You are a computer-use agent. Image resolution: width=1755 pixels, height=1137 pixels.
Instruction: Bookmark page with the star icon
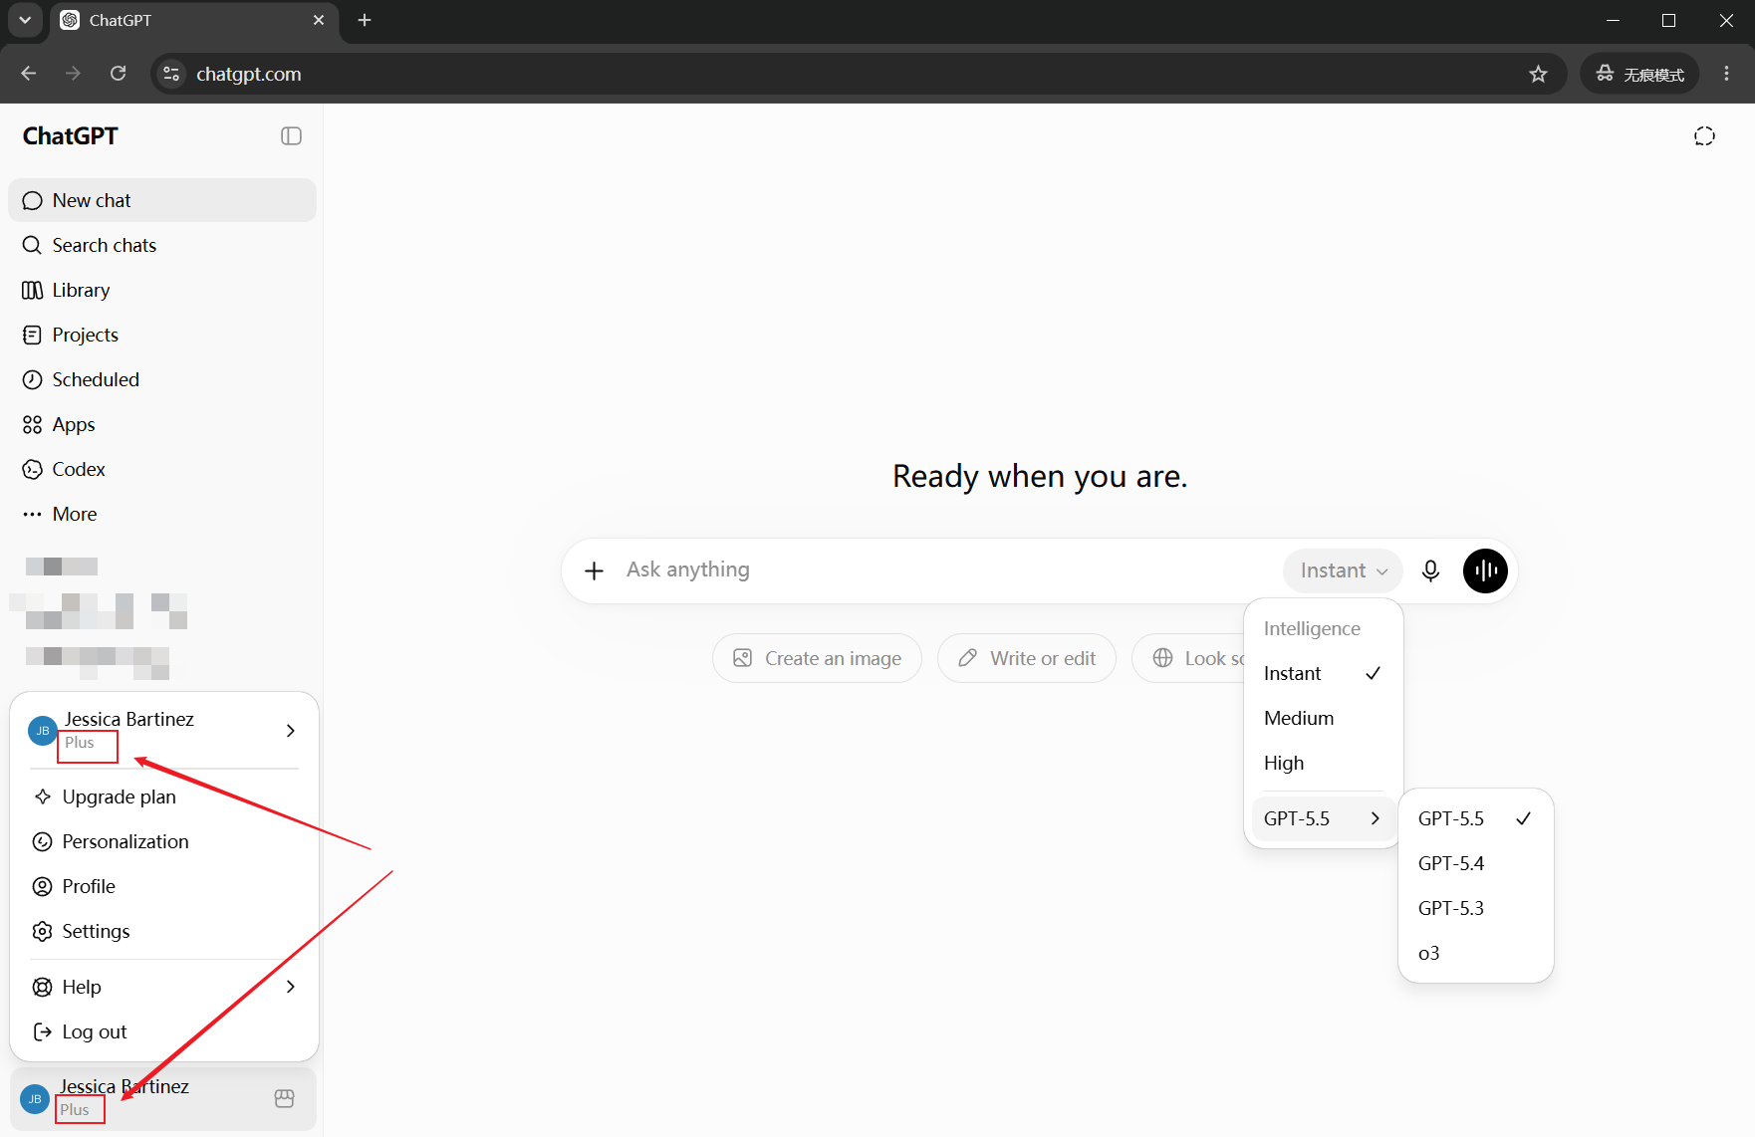pos(1538,74)
